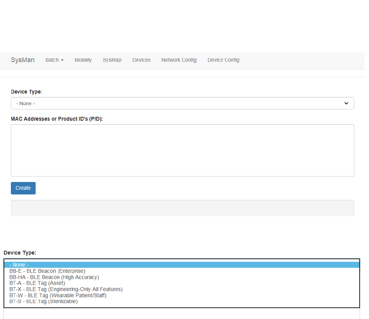Open the SysMan home link
This screenshot has width=369, height=319.
click(23, 60)
